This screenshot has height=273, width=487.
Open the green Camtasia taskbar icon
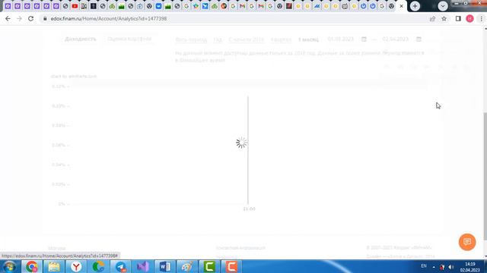pos(209,266)
